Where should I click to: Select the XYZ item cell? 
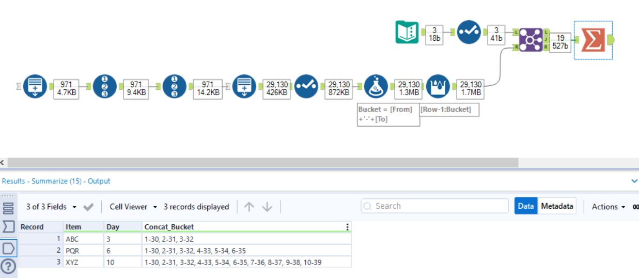84,262
